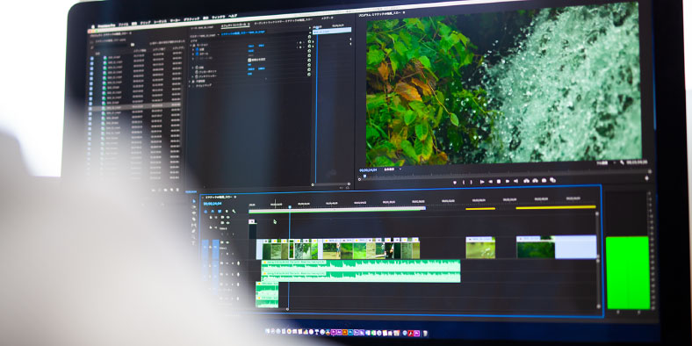Image resolution: width=692 pixels, height=346 pixels.
Task: Expand the Motion effect disclosure triangle
Action: pyautogui.click(x=191, y=45)
